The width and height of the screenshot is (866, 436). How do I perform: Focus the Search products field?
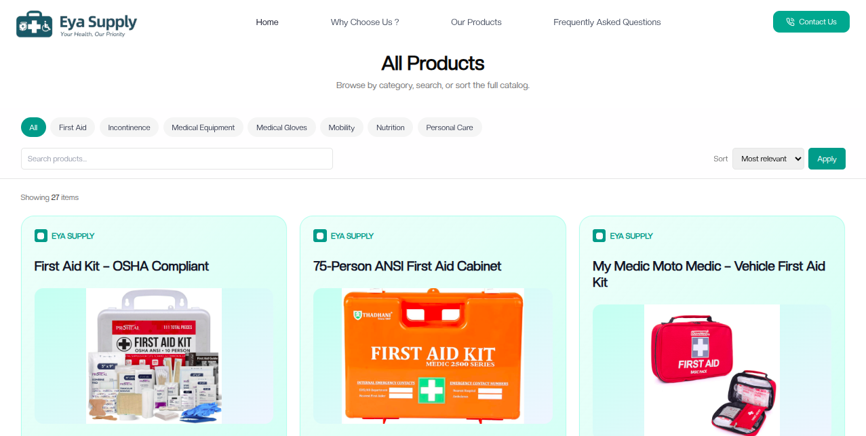pos(177,159)
